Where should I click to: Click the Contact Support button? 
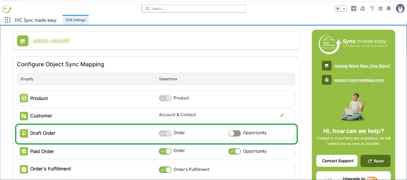[337, 161]
